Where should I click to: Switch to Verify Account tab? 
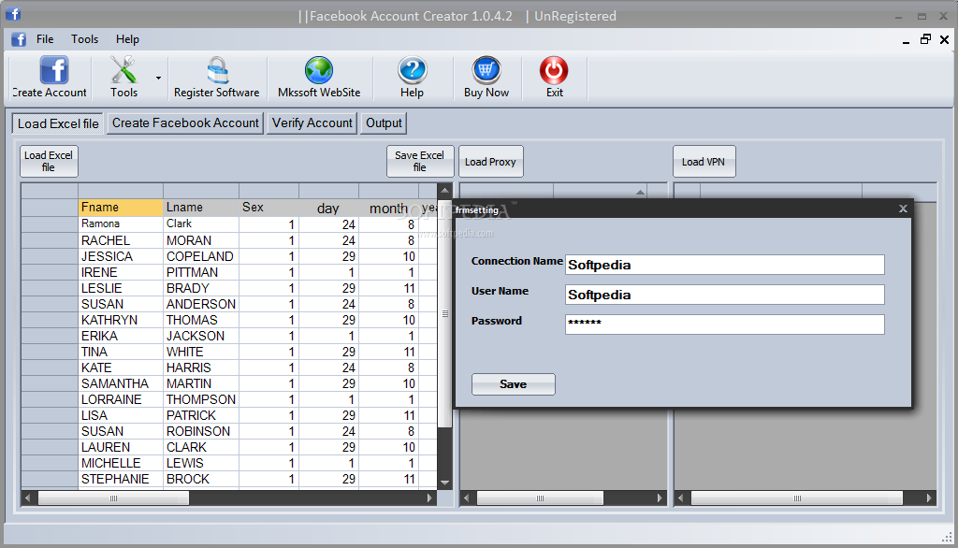(312, 123)
